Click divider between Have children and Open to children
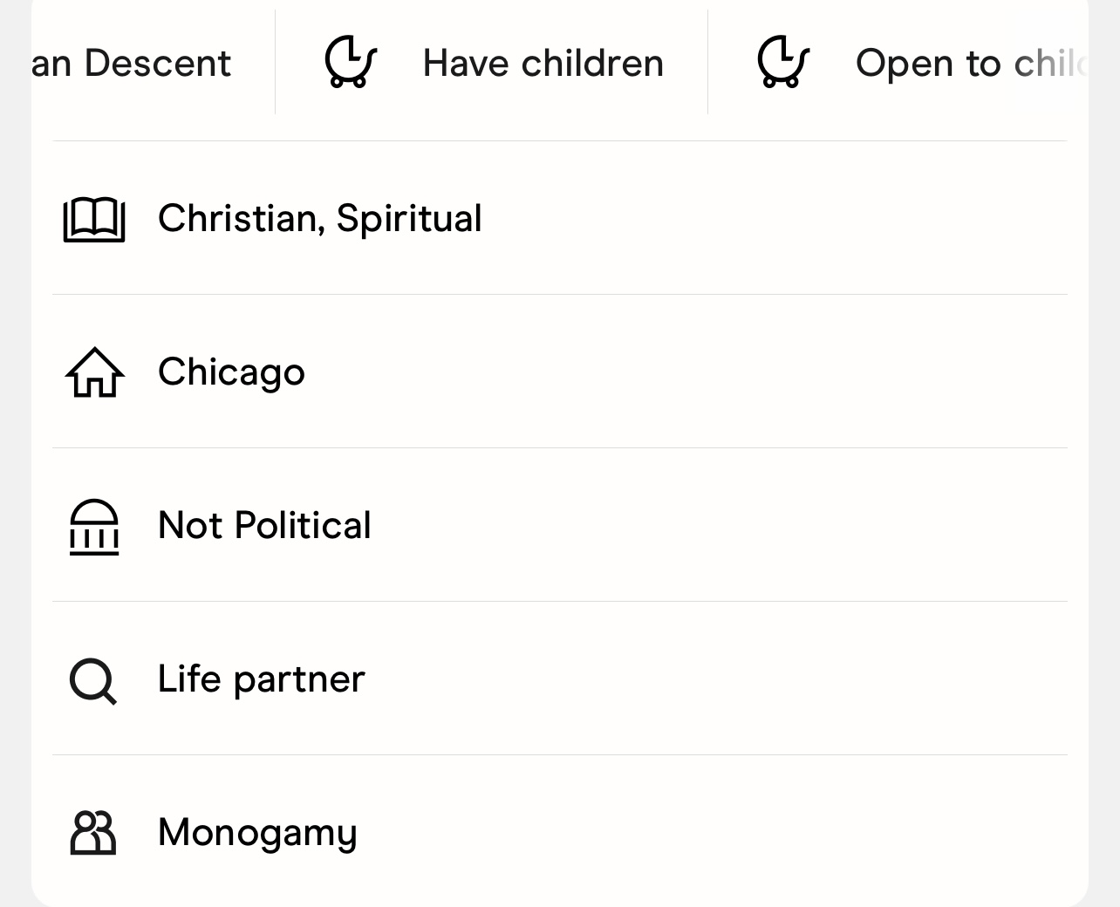The image size is (1120, 907). point(707,62)
